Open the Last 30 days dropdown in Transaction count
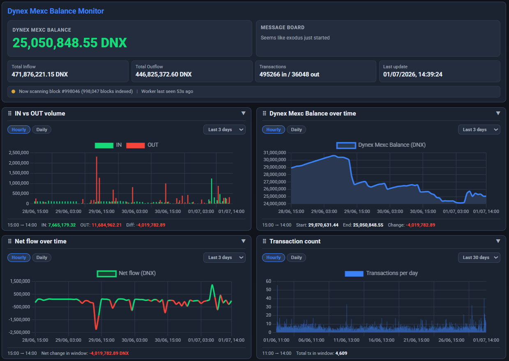Image resolution: width=509 pixels, height=361 pixels. coord(479,257)
